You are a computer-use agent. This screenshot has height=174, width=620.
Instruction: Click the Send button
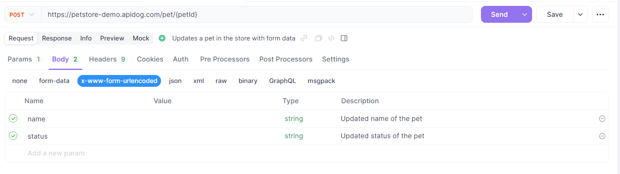point(499,14)
